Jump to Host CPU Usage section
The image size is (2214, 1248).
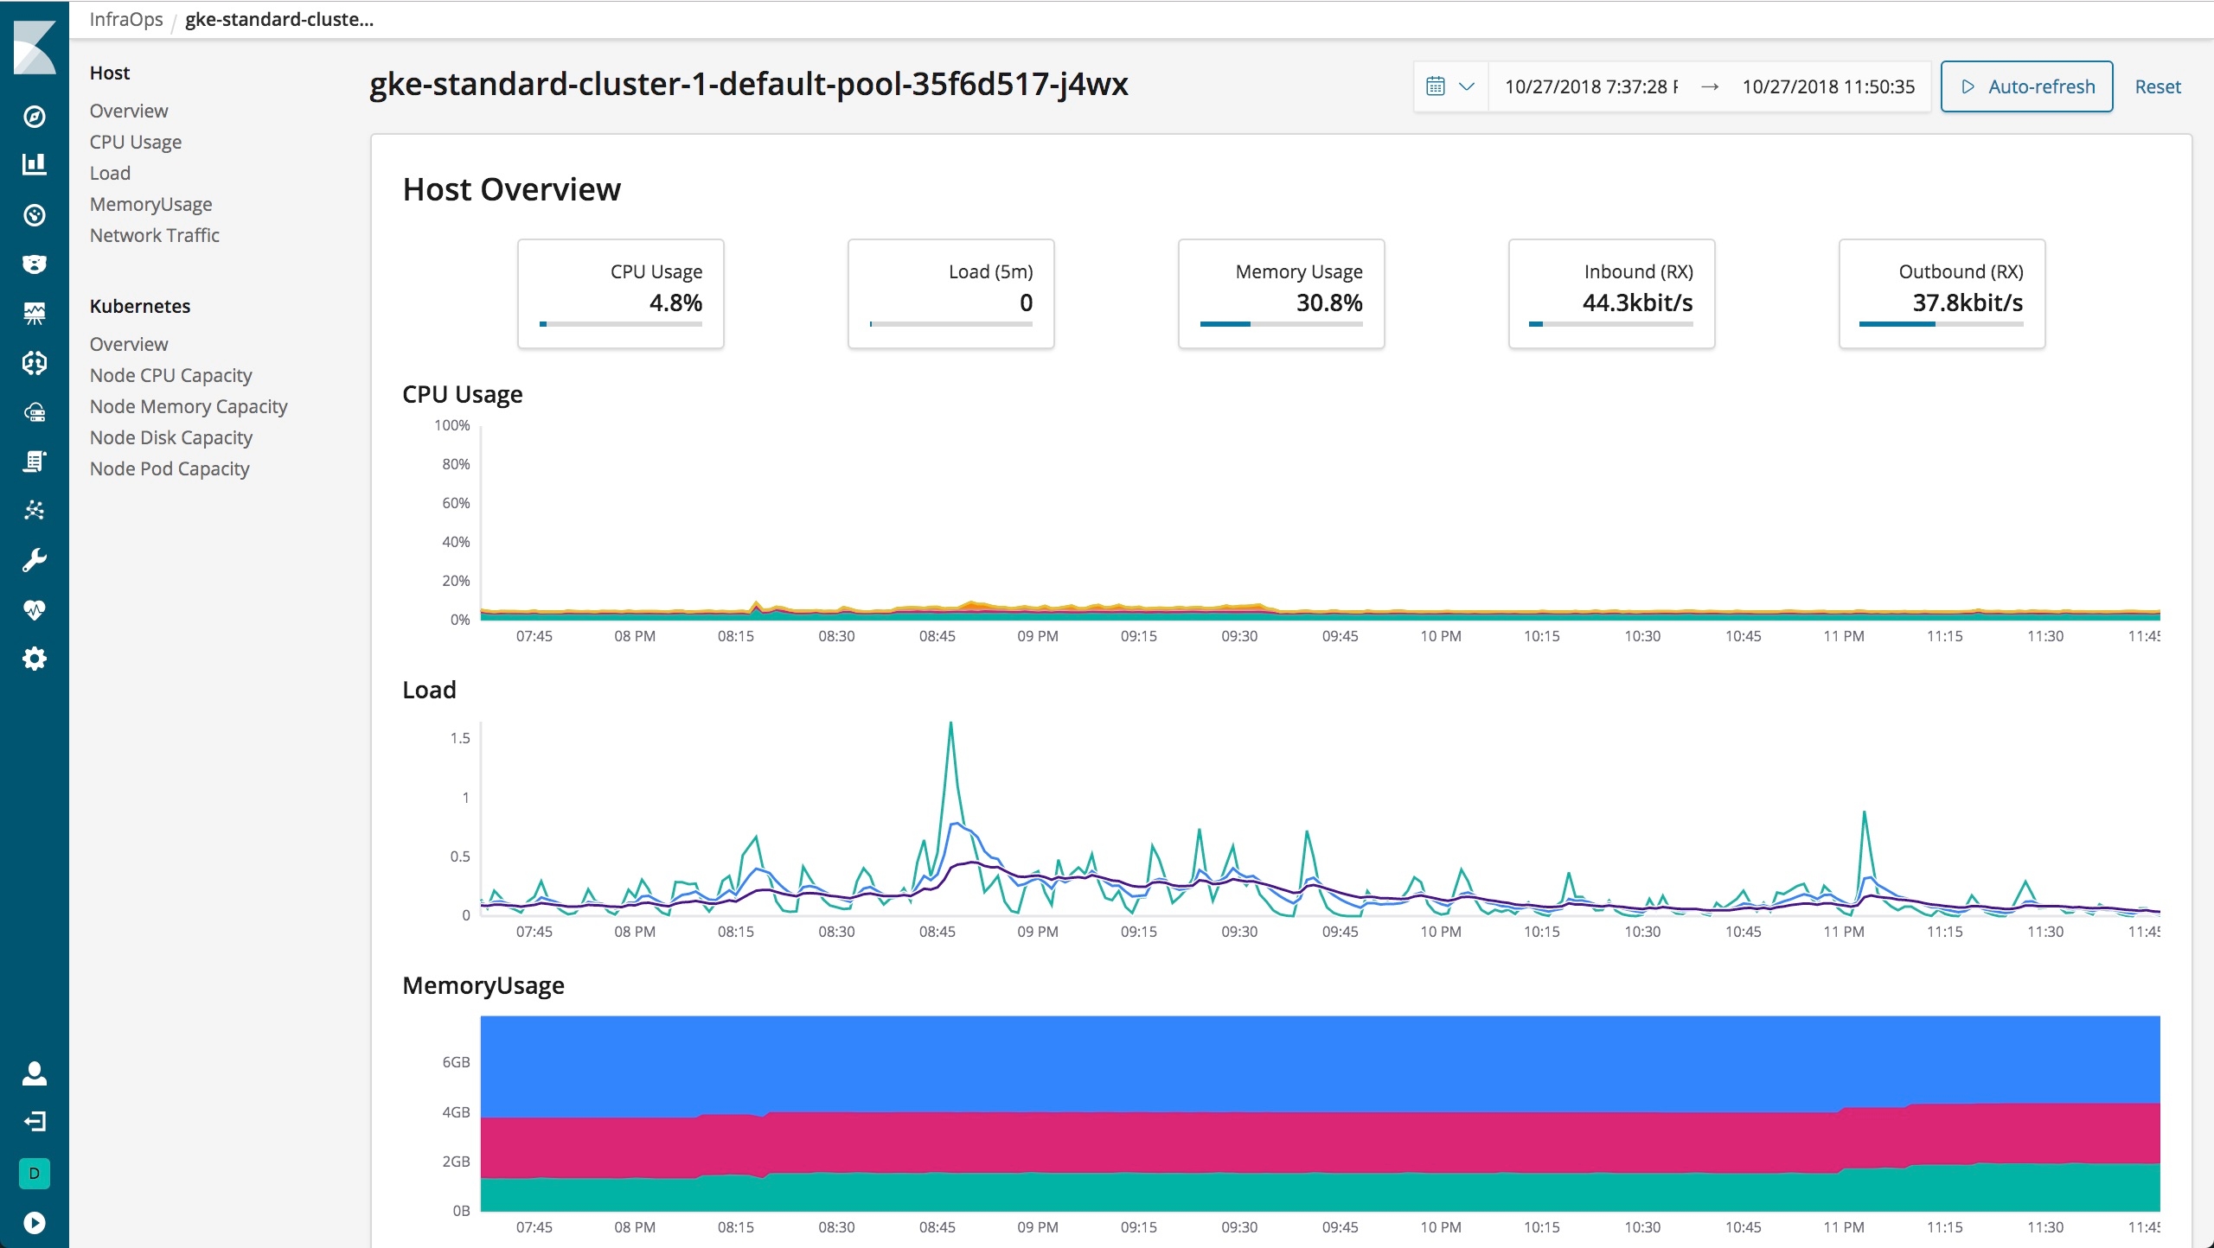[x=136, y=142]
